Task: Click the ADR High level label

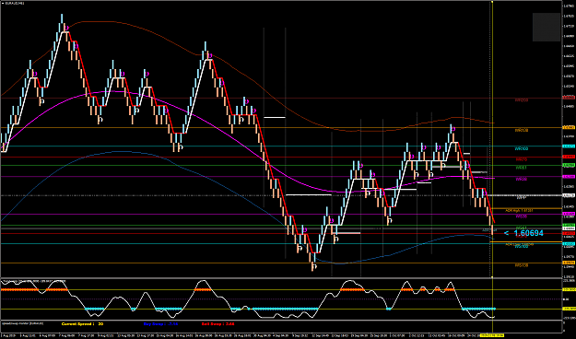Action: coord(520,211)
